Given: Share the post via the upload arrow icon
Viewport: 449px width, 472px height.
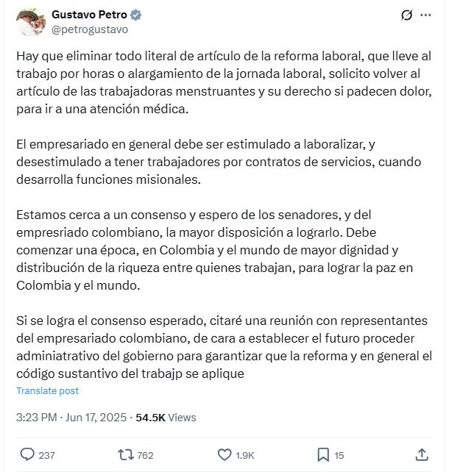Looking at the screenshot, I should (422, 454).
